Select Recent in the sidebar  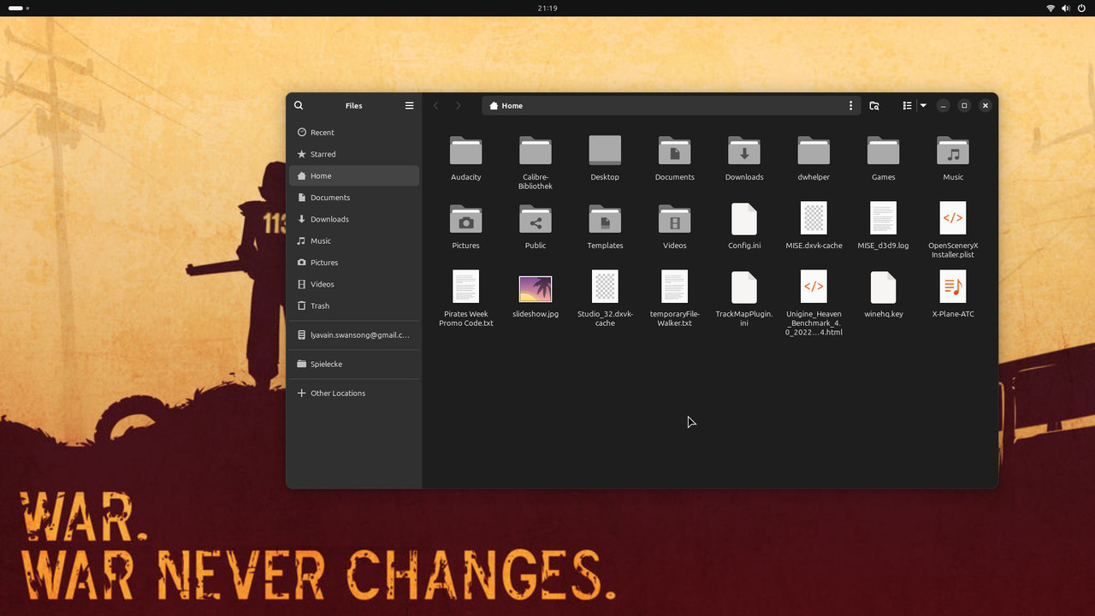(354, 133)
